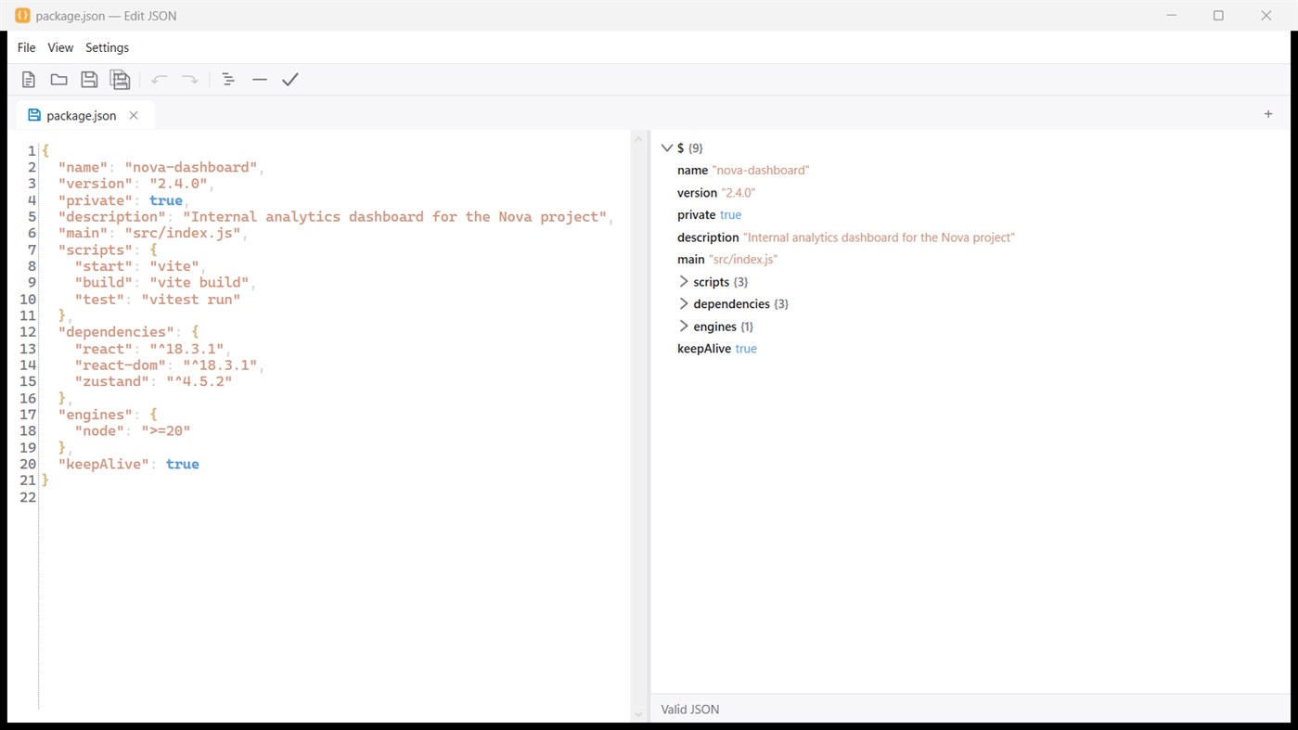Validate the JSON with the checkmark icon

coord(290,80)
